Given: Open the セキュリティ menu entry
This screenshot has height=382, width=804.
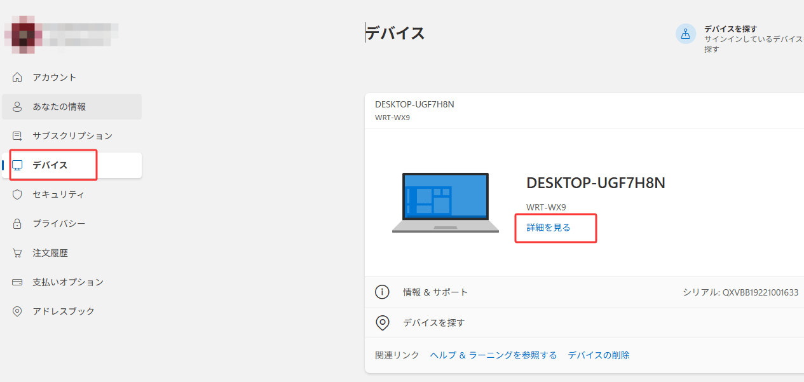Looking at the screenshot, I should (55, 194).
